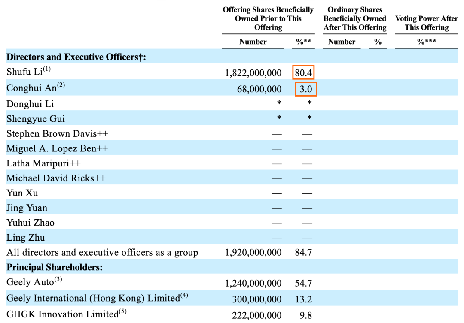Click Shufu Li's 1,822,000,000 share count
The image size is (464, 323).
(253, 73)
